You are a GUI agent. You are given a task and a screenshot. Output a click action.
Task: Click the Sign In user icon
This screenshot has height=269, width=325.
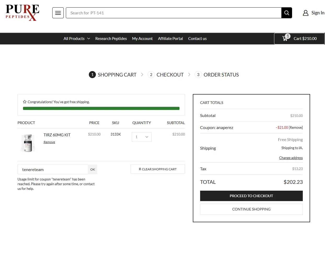(x=305, y=13)
